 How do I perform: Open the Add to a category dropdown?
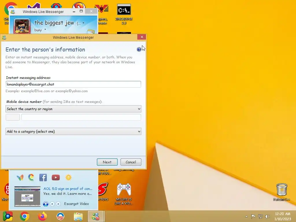tap(73, 132)
